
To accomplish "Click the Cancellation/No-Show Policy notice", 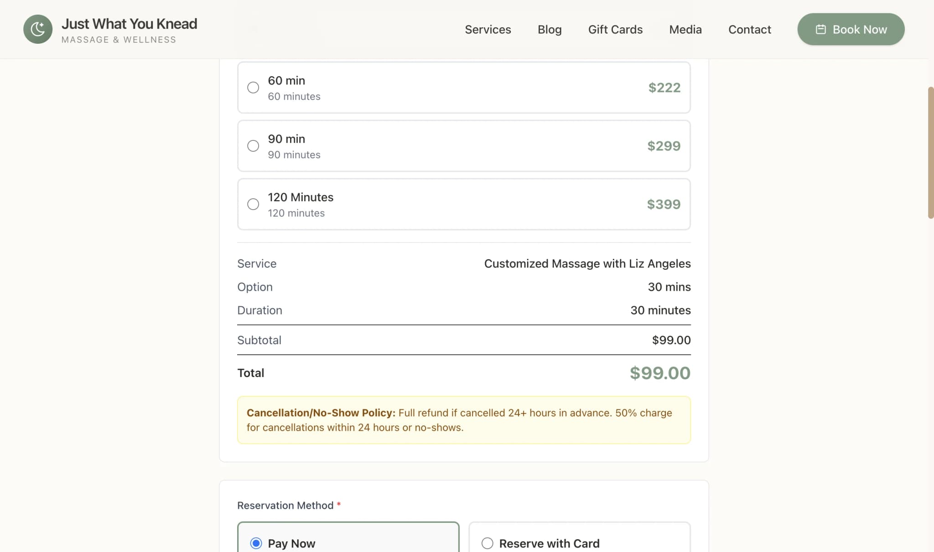I will click(464, 420).
